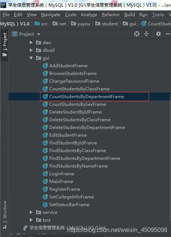Click the DeleteStudentsByDepartmentFrame class icon

[x=45, y=127]
